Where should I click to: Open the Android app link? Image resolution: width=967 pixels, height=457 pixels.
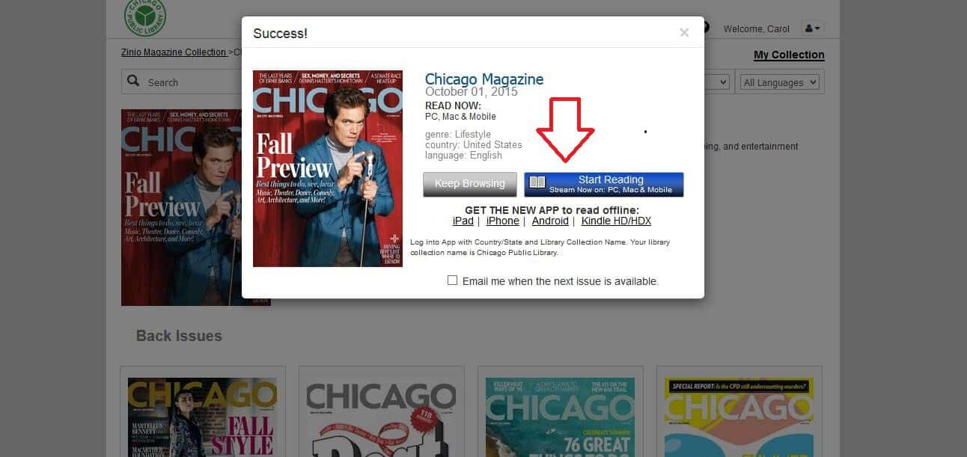tap(550, 221)
